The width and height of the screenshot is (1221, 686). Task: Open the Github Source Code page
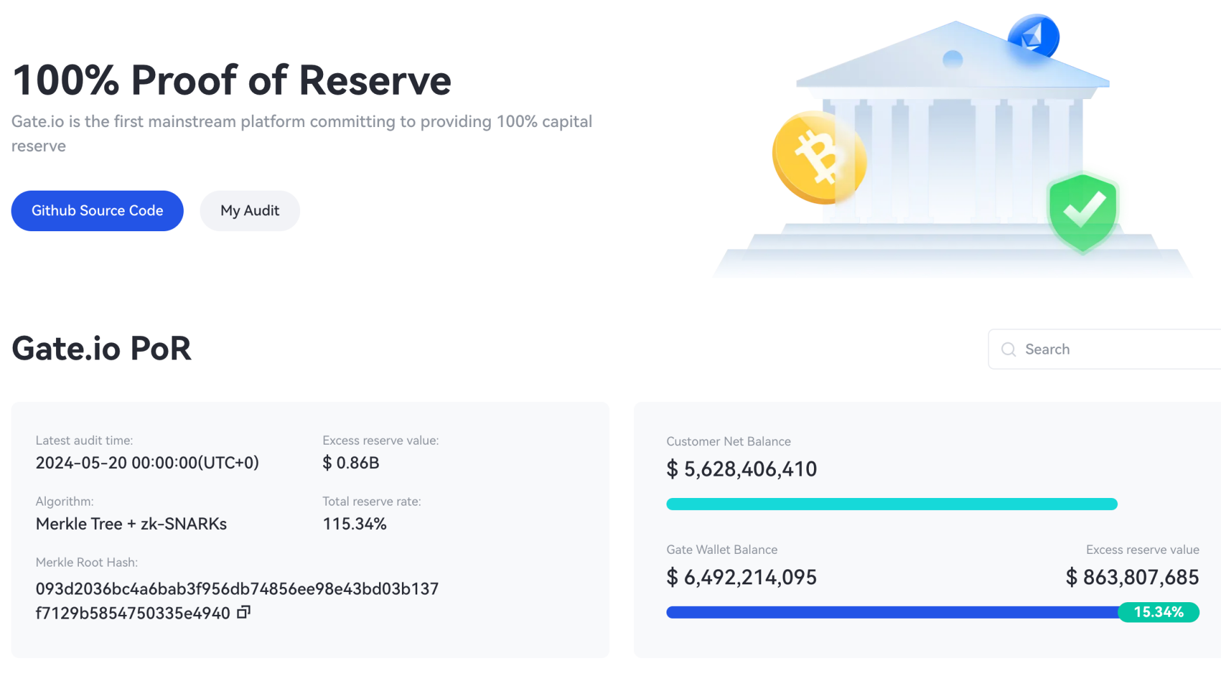97,210
